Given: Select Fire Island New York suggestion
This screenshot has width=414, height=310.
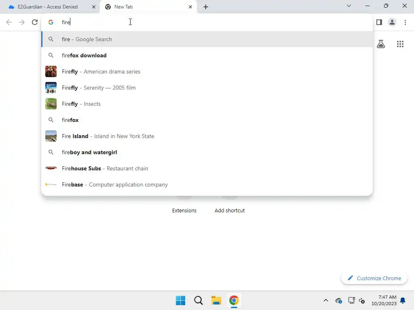Looking at the screenshot, I should 207,136.
